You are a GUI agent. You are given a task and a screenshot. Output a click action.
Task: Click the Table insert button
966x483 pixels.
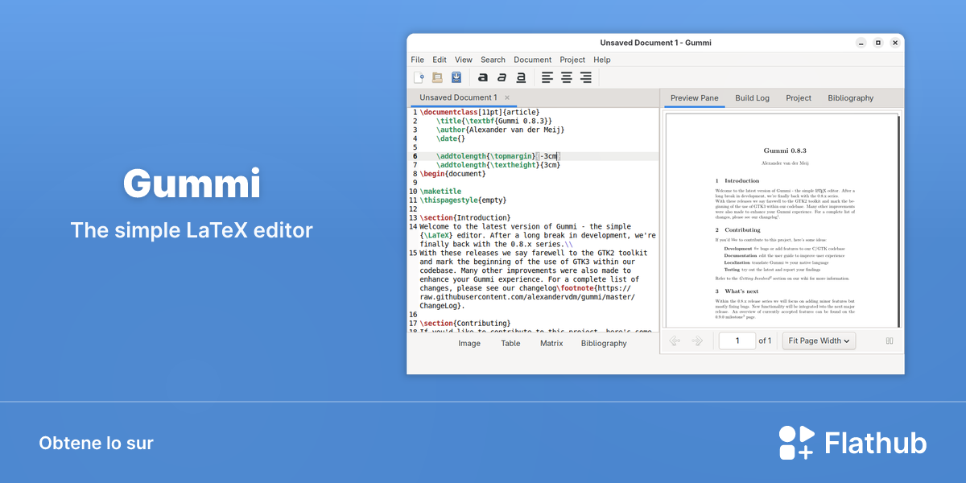click(x=510, y=343)
